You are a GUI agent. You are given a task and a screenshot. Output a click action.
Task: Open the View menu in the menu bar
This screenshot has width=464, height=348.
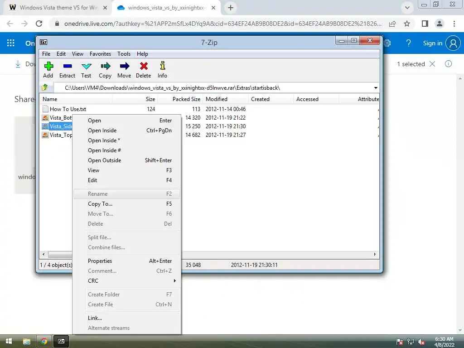pyautogui.click(x=77, y=54)
